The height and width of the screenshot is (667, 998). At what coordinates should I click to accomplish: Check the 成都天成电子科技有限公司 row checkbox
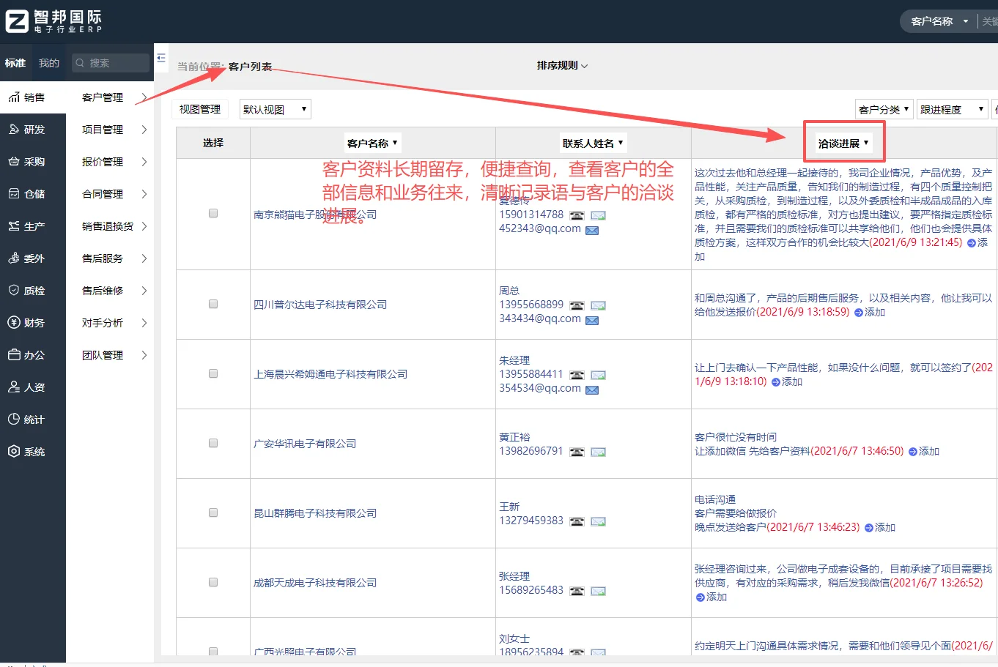point(213,582)
